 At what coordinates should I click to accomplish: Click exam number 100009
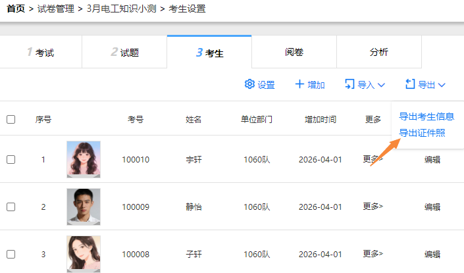pos(136,207)
